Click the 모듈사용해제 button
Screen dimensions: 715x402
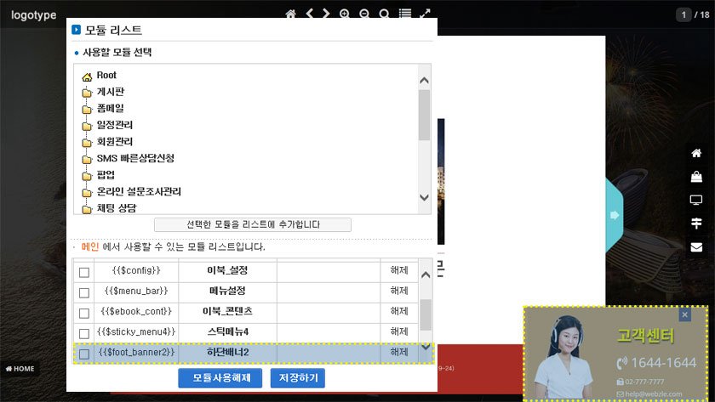pyautogui.click(x=220, y=377)
